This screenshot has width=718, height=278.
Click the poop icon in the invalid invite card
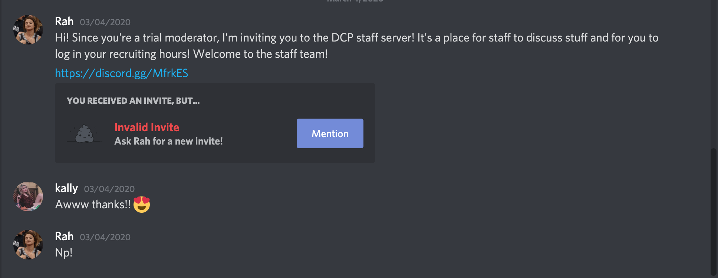pos(85,134)
